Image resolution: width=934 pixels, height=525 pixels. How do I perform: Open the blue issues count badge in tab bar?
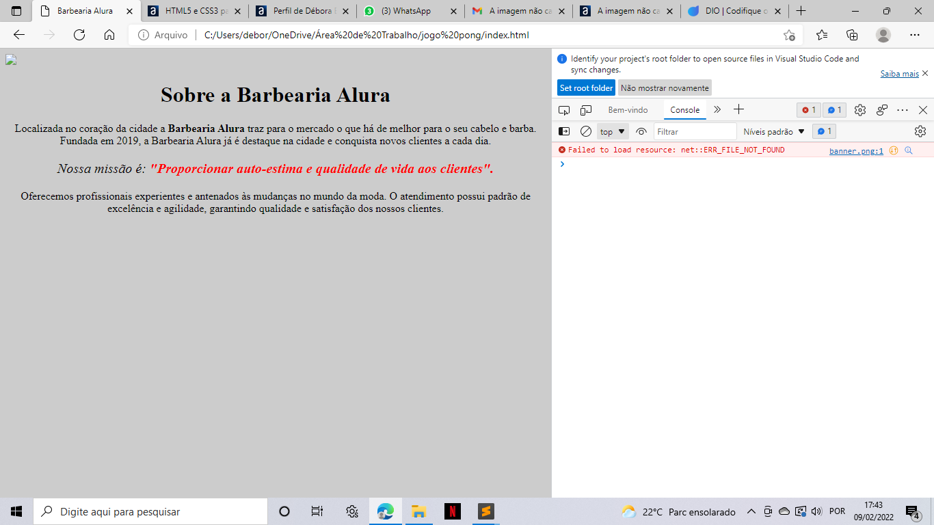834,110
